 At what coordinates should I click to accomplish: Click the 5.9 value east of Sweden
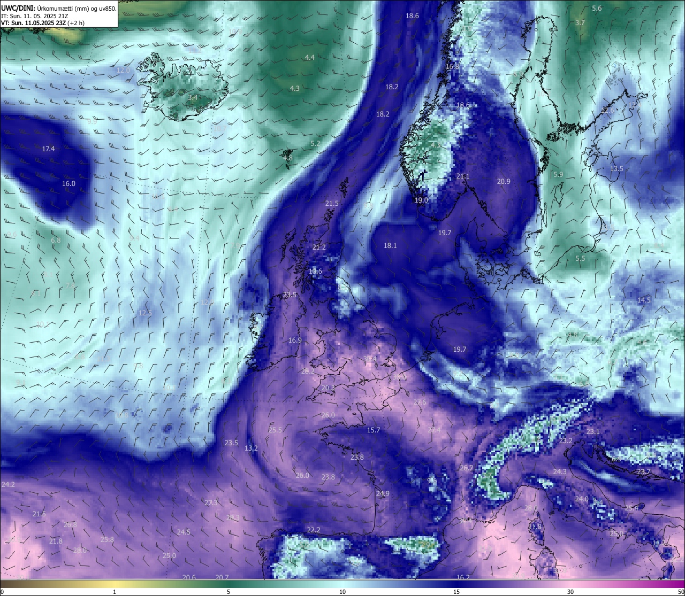558,174
